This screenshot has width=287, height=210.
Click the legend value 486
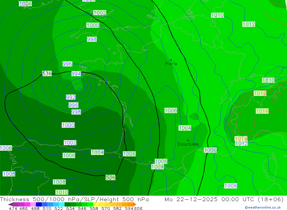pyautogui.click(x=24, y=209)
